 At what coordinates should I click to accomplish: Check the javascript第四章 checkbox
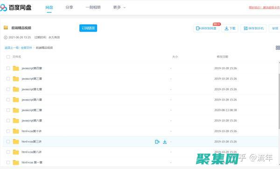8,68
